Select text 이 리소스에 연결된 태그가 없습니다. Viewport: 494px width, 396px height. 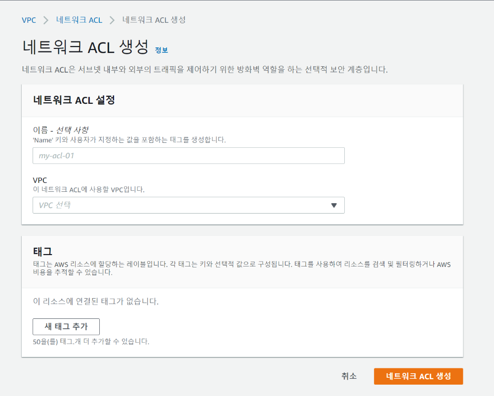(96, 302)
